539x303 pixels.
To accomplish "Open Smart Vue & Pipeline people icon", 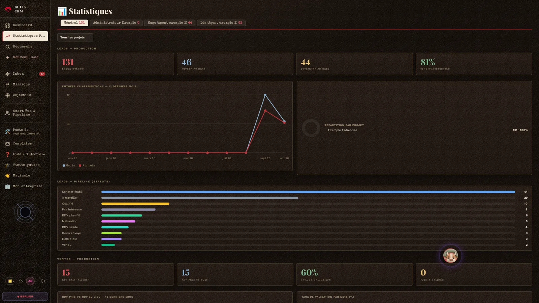I will pyautogui.click(x=7, y=113).
